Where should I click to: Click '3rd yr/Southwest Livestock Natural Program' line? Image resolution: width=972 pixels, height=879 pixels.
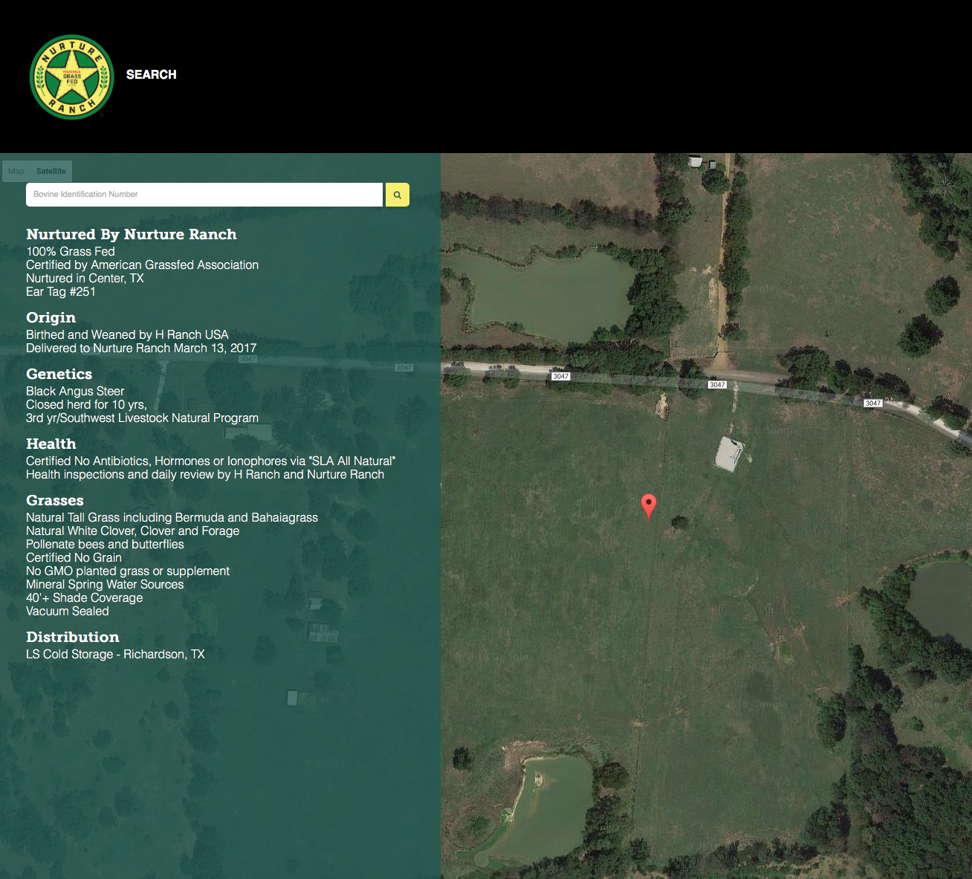(x=143, y=418)
